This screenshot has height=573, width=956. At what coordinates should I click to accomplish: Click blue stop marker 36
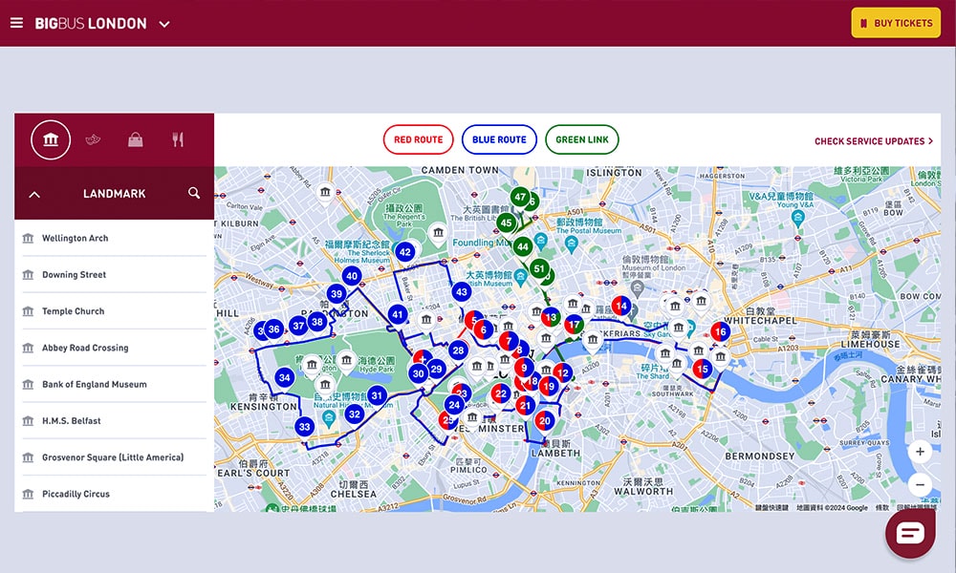point(273,329)
